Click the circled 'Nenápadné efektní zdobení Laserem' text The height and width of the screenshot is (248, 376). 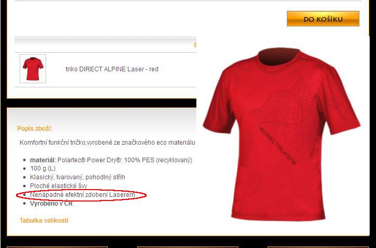pos(82,195)
